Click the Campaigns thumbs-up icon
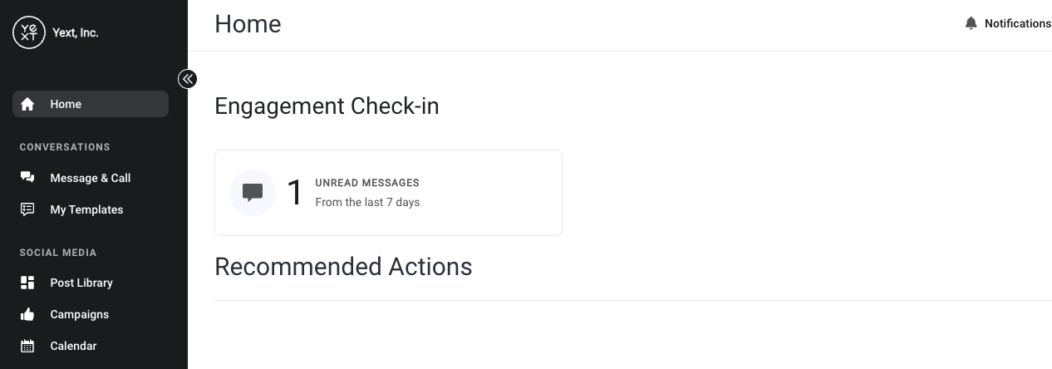Viewport: 1052px width, 369px height. coord(27,314)
